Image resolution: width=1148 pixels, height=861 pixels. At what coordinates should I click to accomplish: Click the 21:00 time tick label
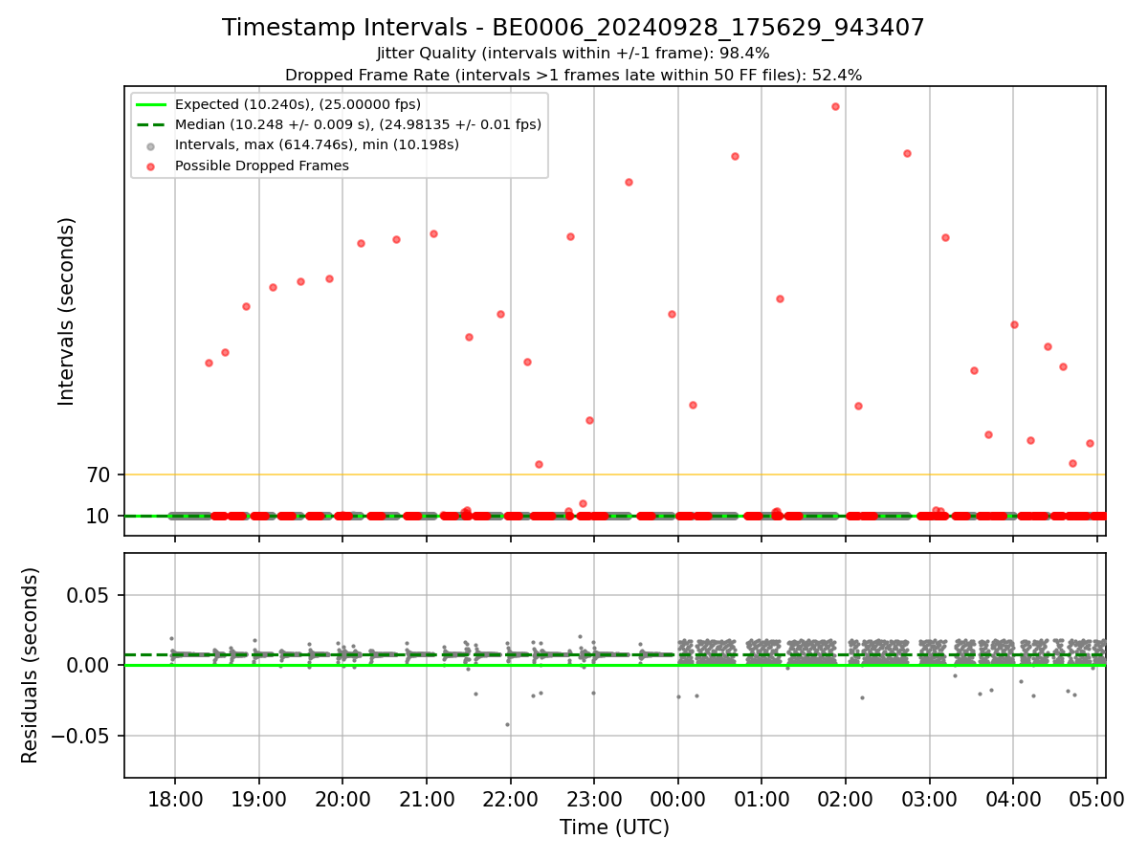(426, 798)
